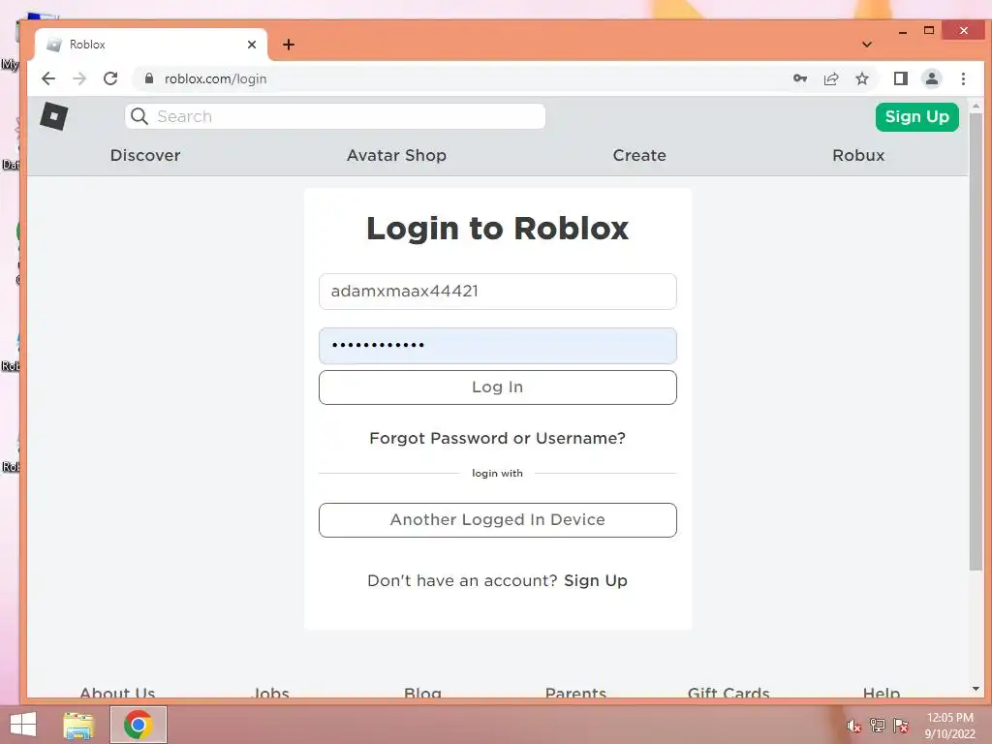The height and width of the screenshot is (744, 992).
Task: Click the 'login with' divider text
Action: point(498,473)
